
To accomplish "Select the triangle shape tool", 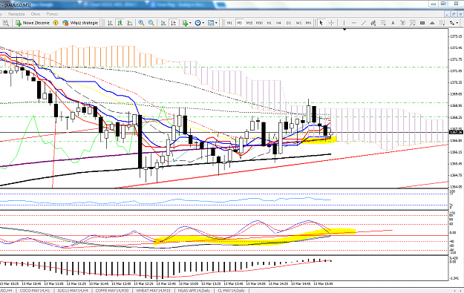I will pos(432,23).
